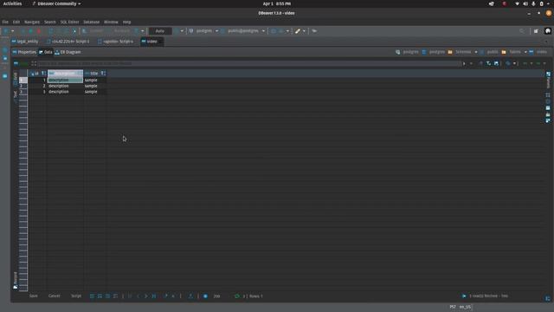Toggle the Record mode button
This screenshot has width=554, height=312.
pyautogui.click(x=16, y=281)
